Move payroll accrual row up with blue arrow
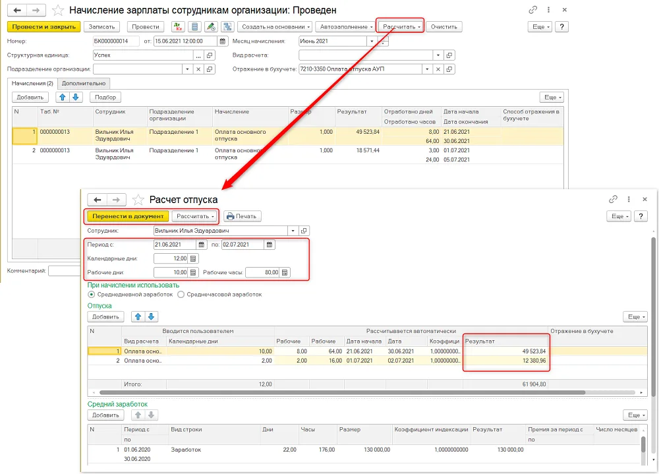This screenshot has height=474, width=659. 63,97
